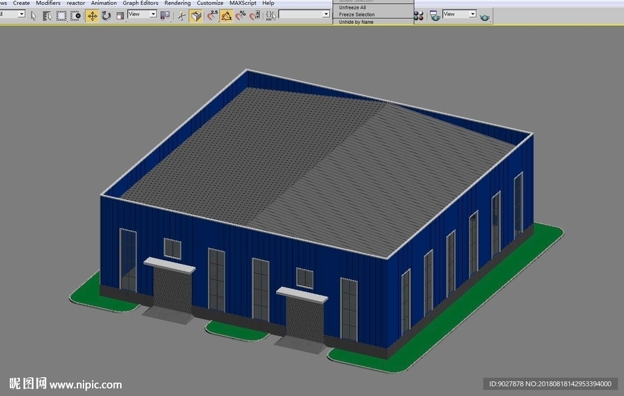Toggle Percent Snap
Screen dimensions: 624x396
241,16
